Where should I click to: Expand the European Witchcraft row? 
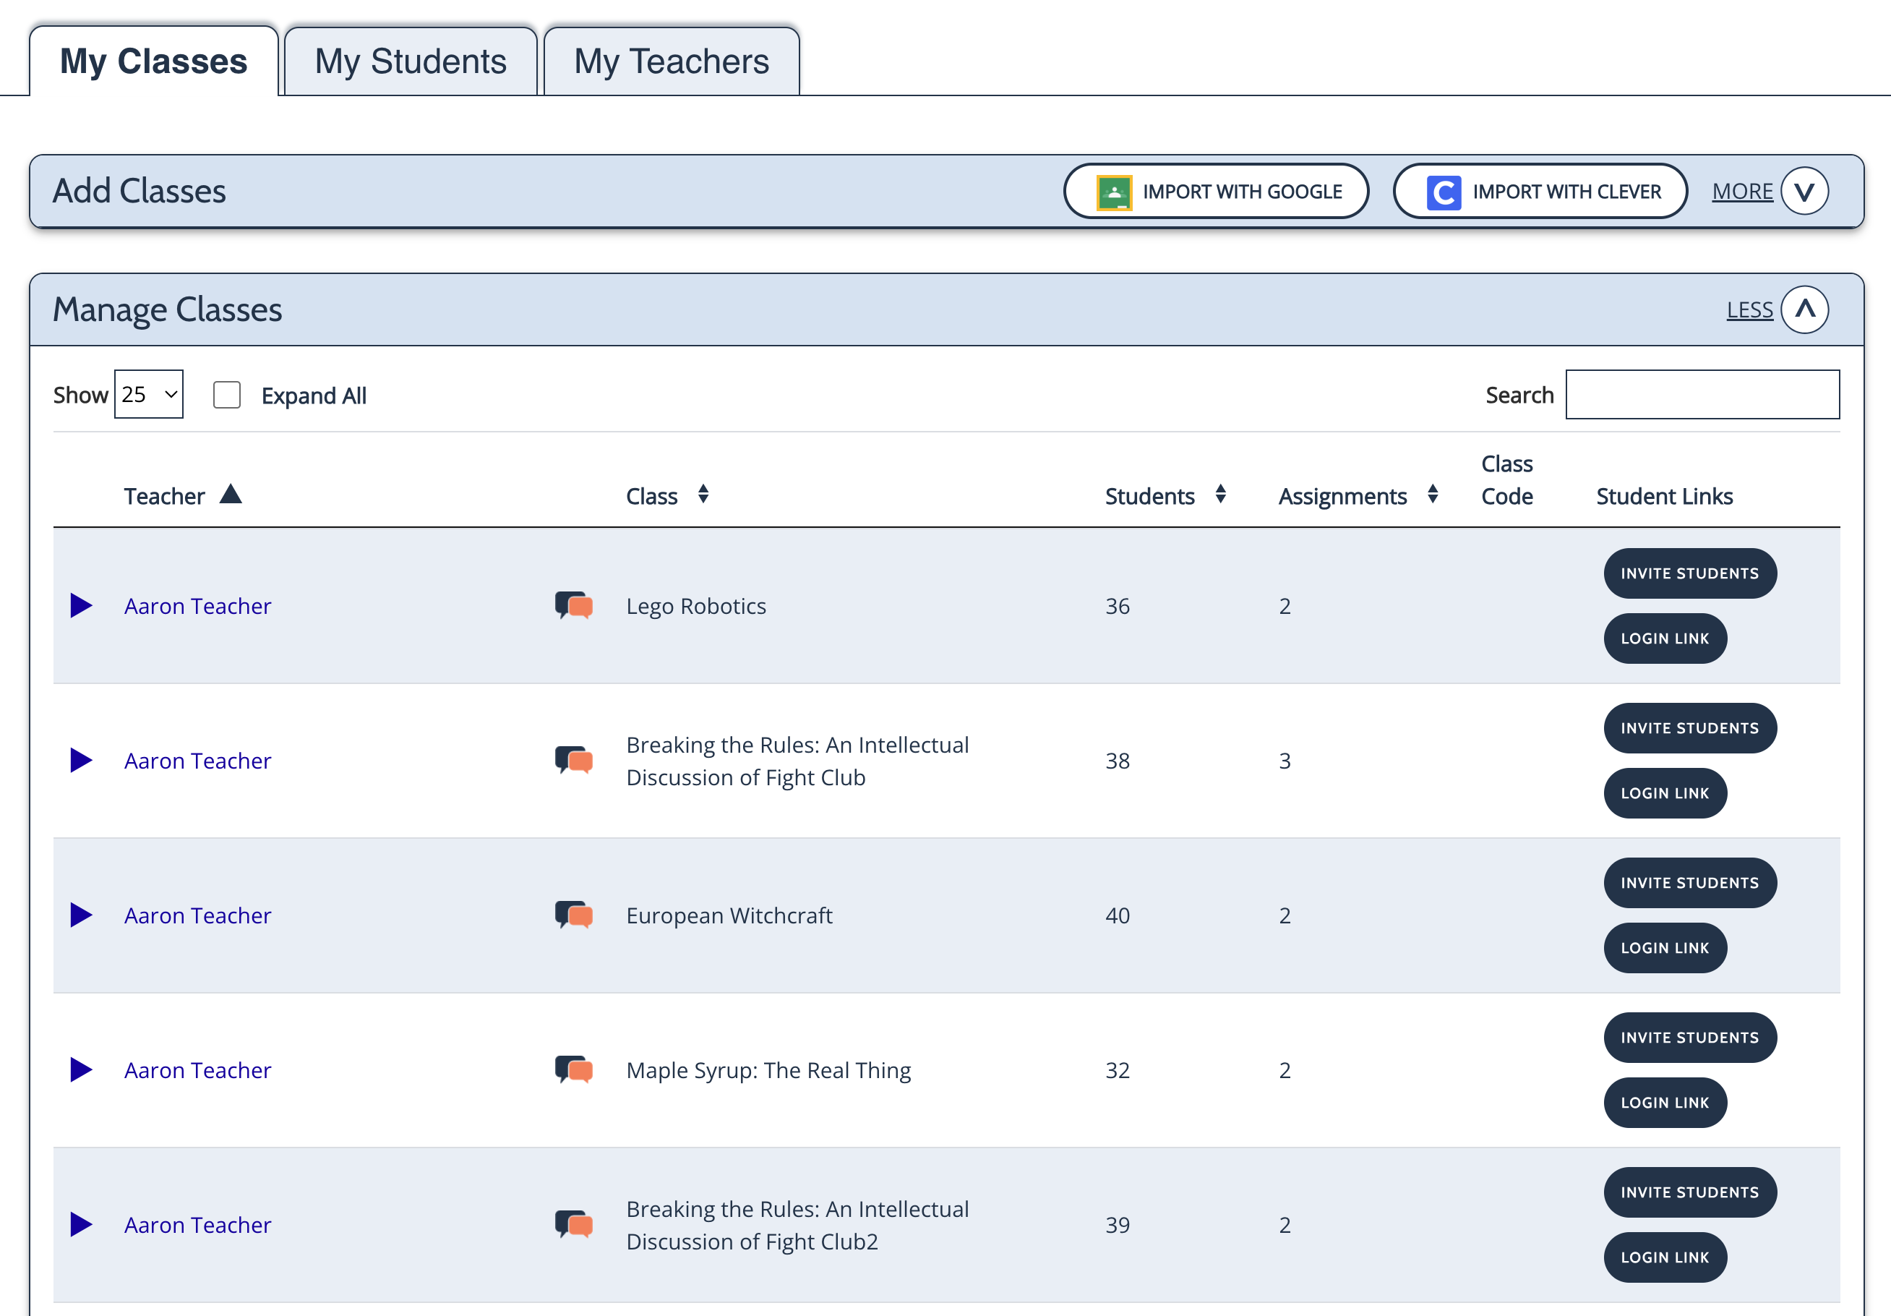pyautogui.click(x=81, y=915)
